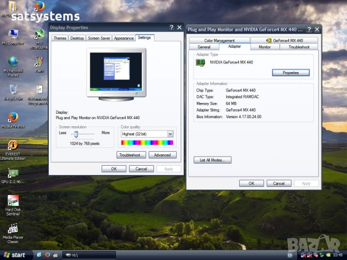Click the List All Modes button
The width and height of the screenshot is (347, 260).
pos(213,160)
